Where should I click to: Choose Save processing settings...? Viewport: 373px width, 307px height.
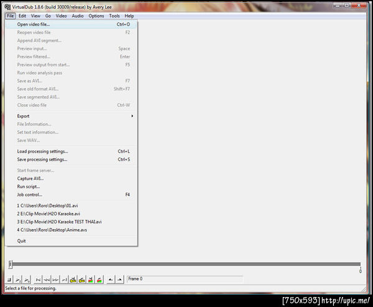tap(71, 159)
